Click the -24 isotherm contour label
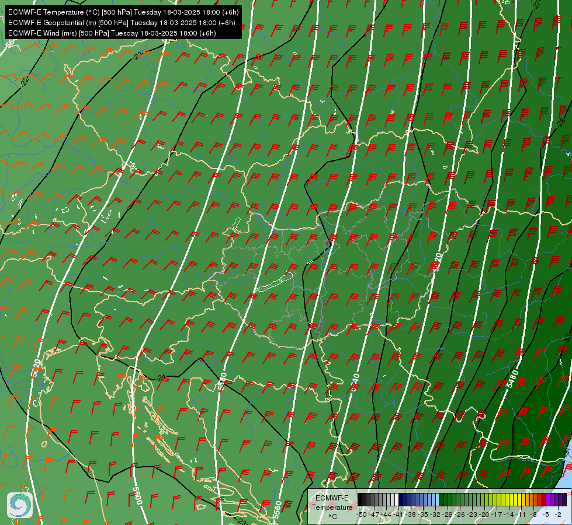The image size is (572, 525). [x=161, y=378]
